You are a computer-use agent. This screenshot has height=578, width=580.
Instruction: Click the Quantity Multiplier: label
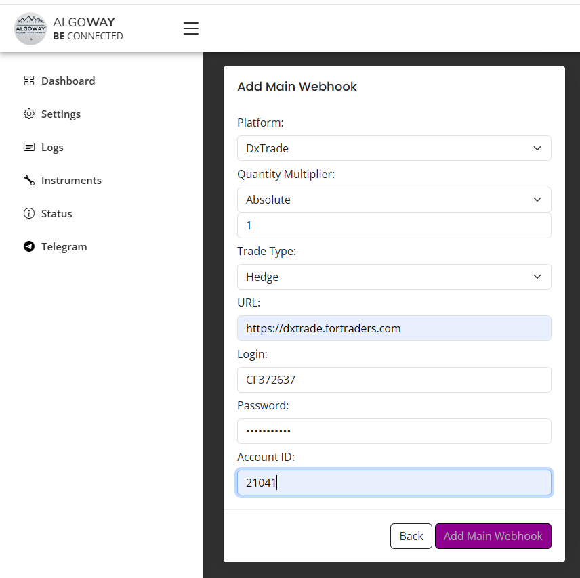tap(286, 174)
